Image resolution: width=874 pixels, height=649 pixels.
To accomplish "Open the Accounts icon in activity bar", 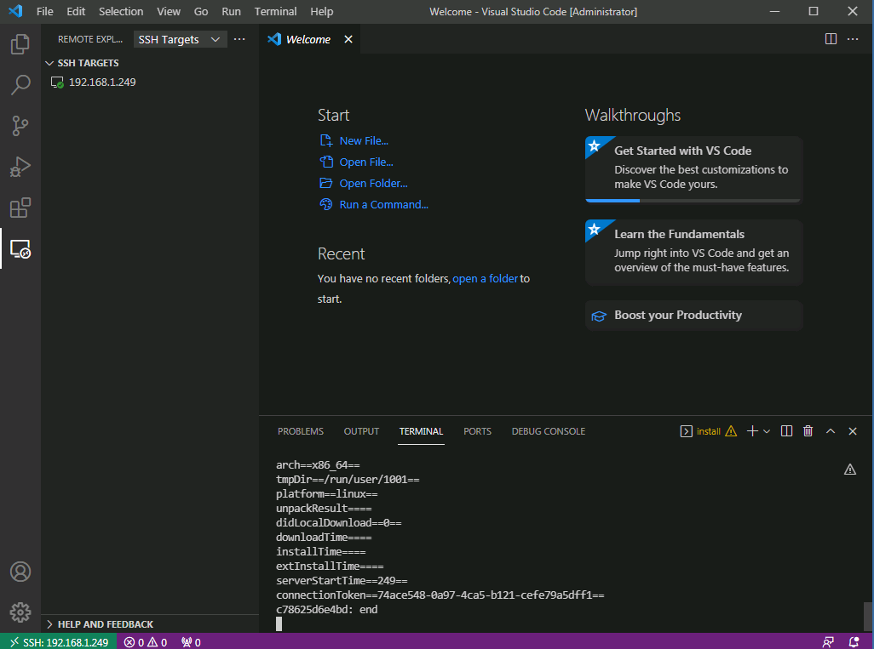I will [20, 572].
